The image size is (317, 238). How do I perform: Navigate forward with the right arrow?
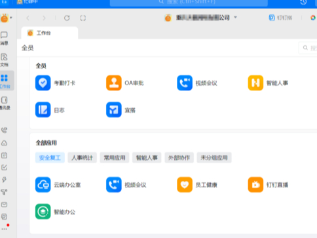pyautogui.click(x=44, y=18)
